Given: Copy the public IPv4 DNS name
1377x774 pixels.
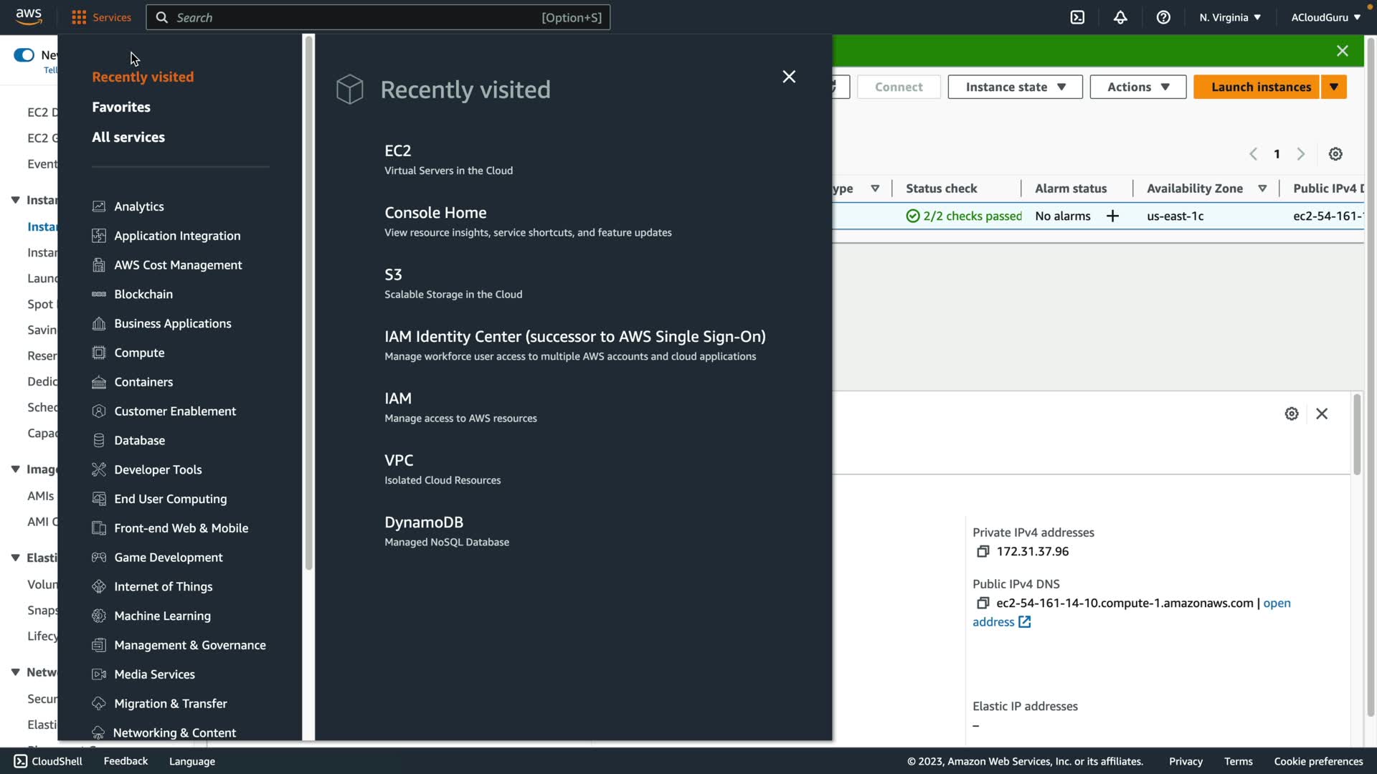Looking at the screenshot, I should (x=983, y=603).
